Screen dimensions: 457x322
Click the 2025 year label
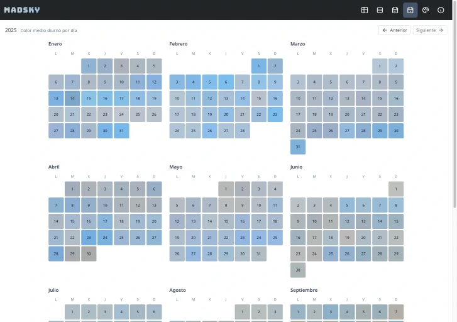(11, 30)
